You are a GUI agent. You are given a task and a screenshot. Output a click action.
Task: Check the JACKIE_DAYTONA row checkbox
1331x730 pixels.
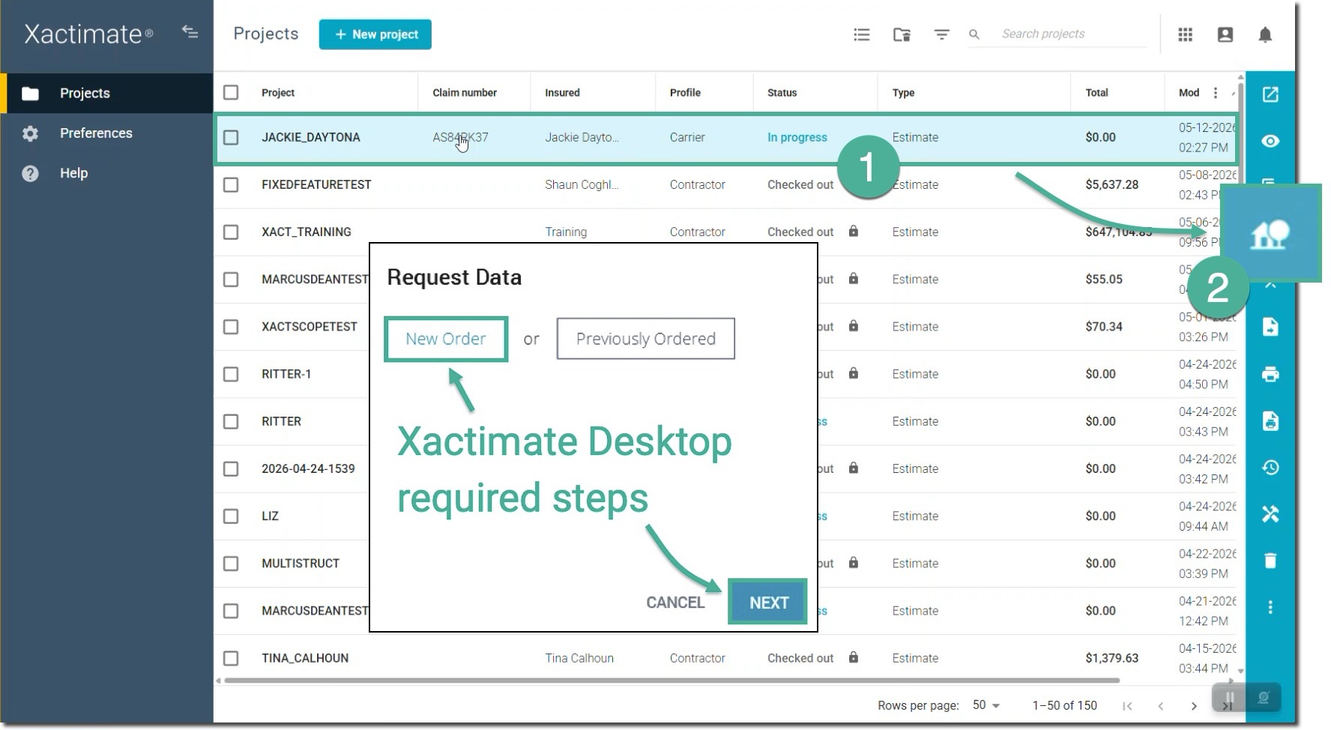pos(231,137)
